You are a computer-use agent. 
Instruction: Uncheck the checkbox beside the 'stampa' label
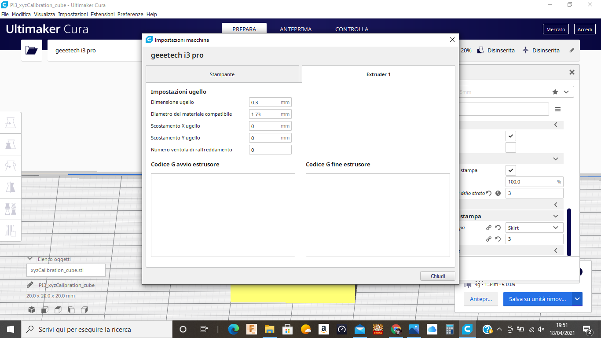click(510, 170)
